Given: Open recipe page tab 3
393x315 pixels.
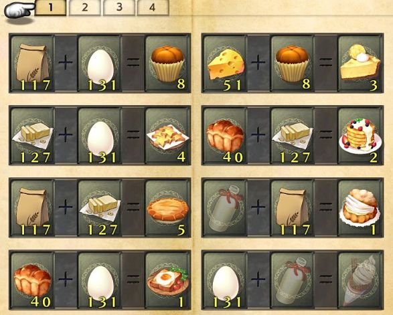Looking at the screenshot, I should (x=119, y=7).
